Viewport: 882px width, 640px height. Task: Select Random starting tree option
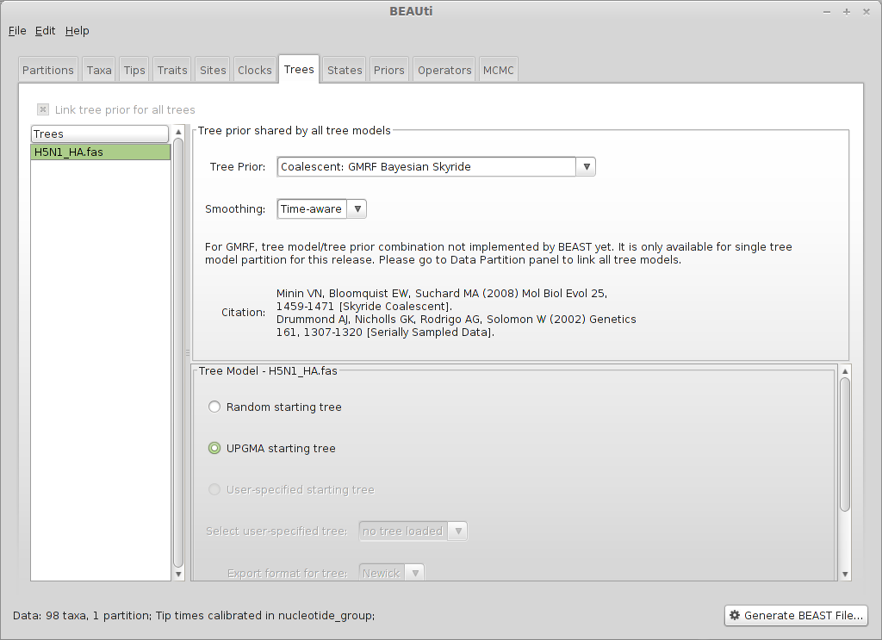click(x=214, y=407)
